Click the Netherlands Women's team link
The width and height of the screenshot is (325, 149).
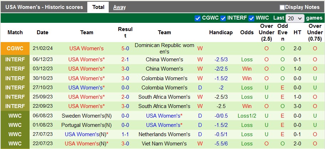[x=164, y=134]
